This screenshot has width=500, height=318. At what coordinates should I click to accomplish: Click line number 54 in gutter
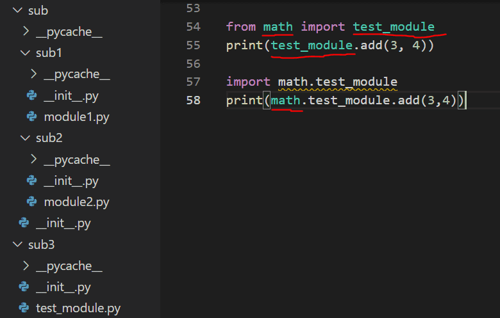coord(193,27)
